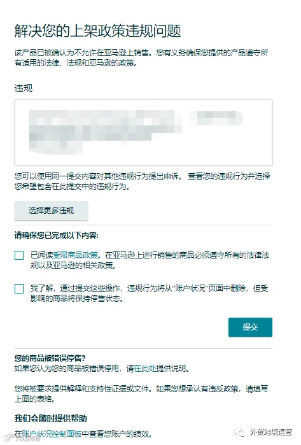Click the 违规 section label
Screen dimensions: 301x445
point(24,88)
